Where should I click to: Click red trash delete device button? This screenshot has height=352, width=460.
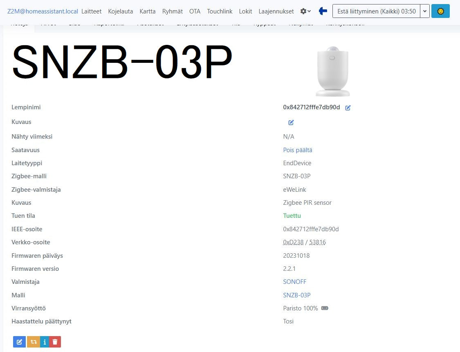55,342
